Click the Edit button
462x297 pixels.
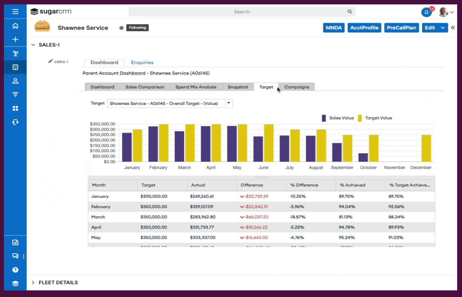(430, 28)
